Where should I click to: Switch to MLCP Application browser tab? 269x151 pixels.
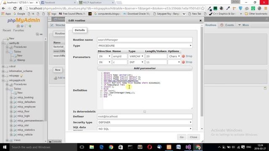pyautogui.click(x=97, y=3)
